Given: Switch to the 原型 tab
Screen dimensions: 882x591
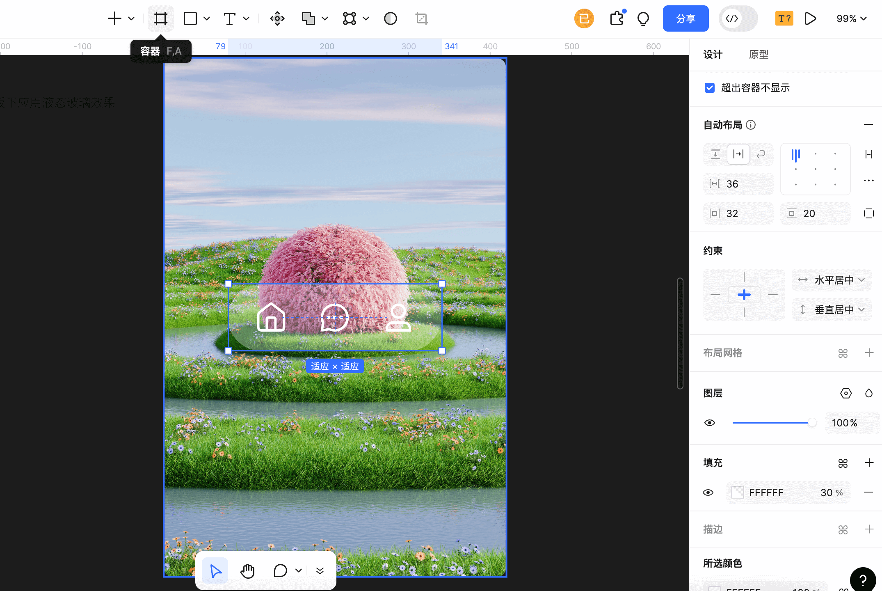Looking at the screenshot, I should [759, 54].
